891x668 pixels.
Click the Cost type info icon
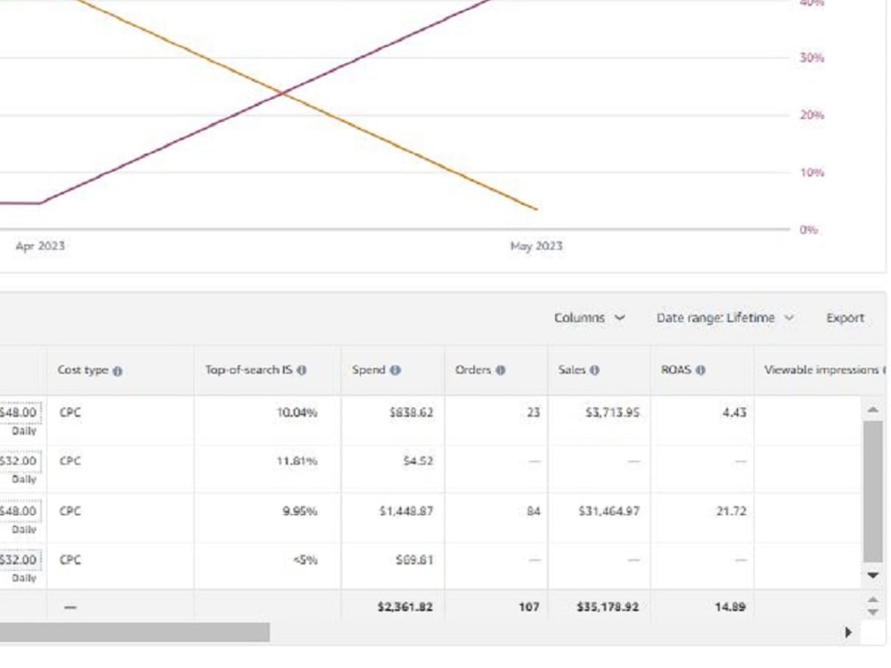tap(117, 371)
